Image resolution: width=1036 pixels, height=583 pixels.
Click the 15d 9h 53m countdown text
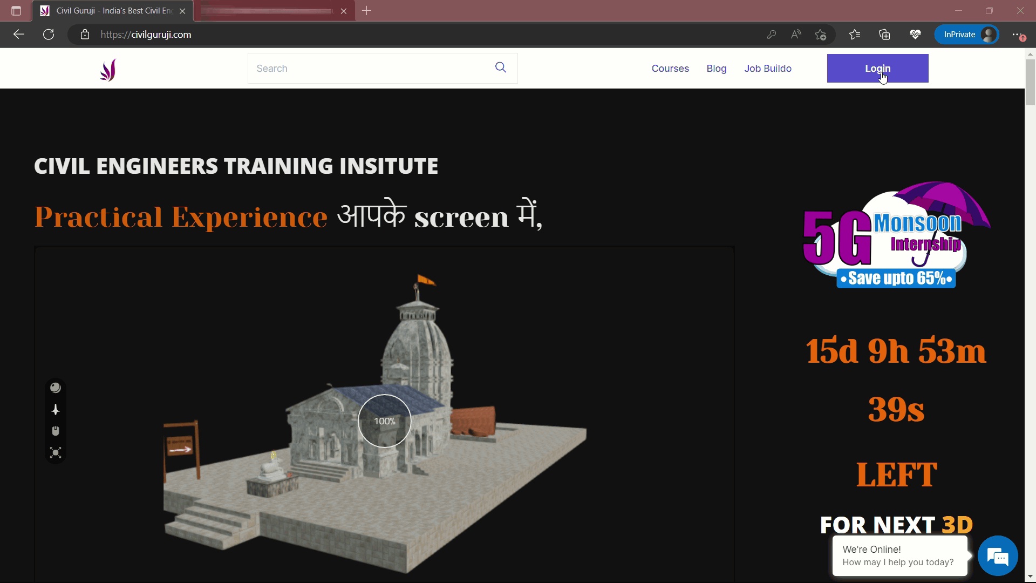click(x=896, y=351)
